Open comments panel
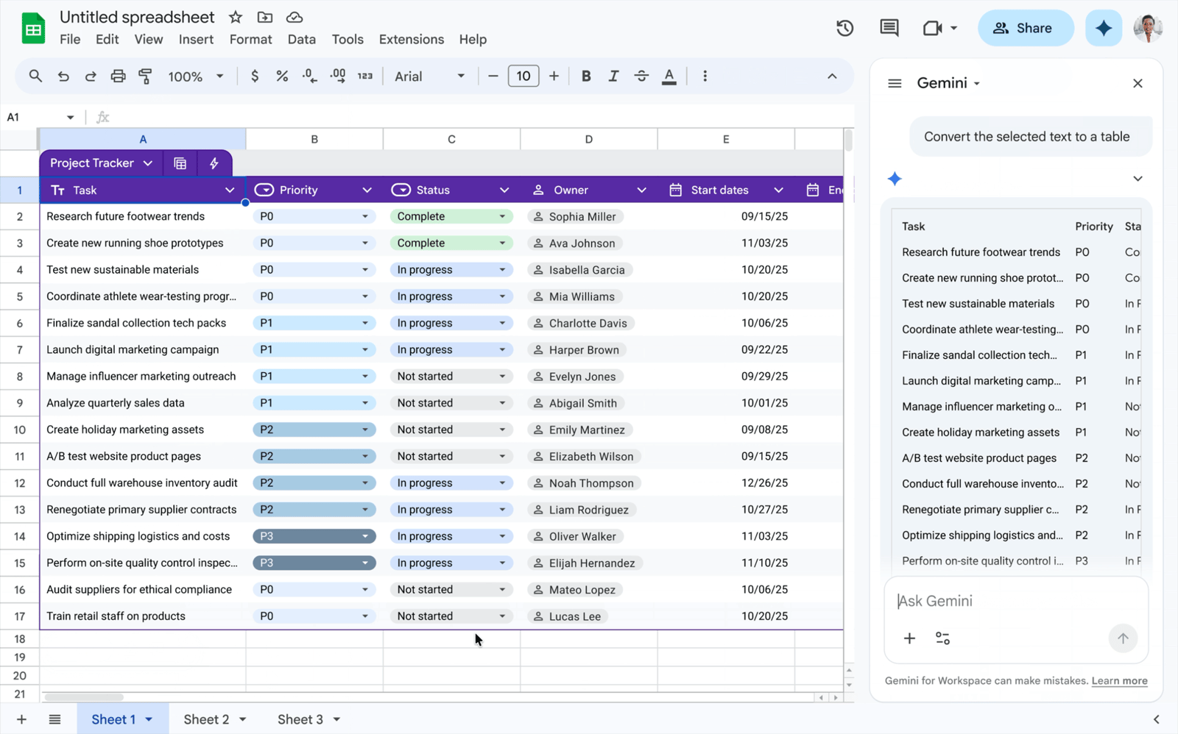 pyautogui.click(x=889, y=28)
